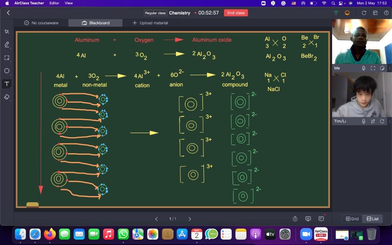
Task: Switch video layout to Grid view
Action: [352, 219]
